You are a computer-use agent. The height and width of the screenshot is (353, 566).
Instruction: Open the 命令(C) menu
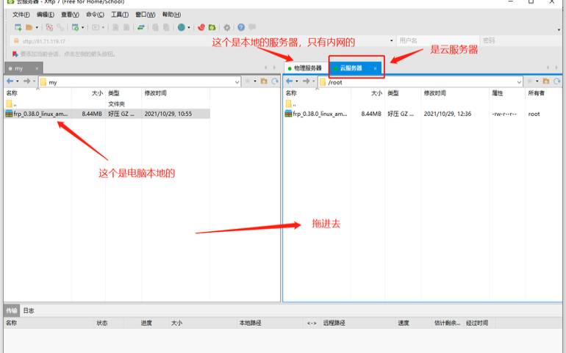[x=95, y=15]
